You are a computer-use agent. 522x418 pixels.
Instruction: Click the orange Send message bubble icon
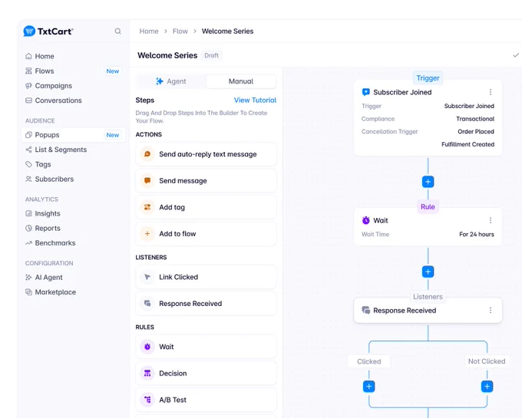(x=147, y=180)
